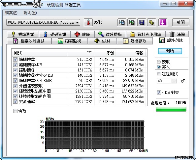Screen dimensions: 196x160
Task: Click the 離開 exit button
Action: click(180, 22)
